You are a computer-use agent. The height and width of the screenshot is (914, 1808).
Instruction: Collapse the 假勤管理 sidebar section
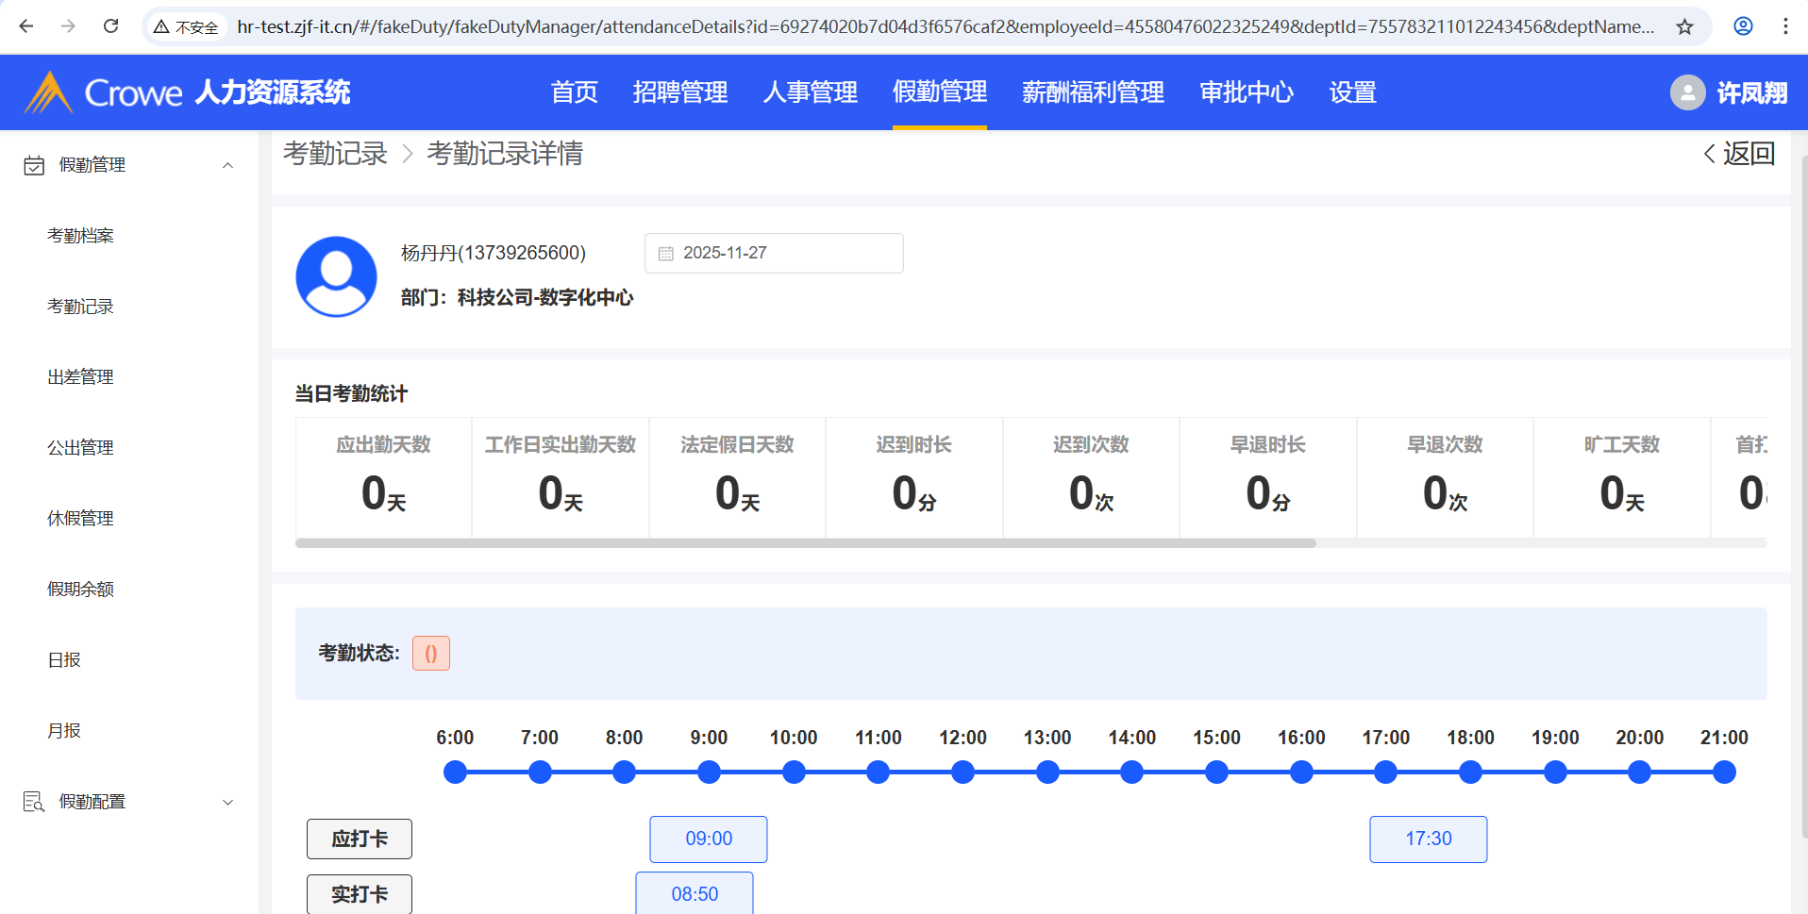[x=227, y=165]
